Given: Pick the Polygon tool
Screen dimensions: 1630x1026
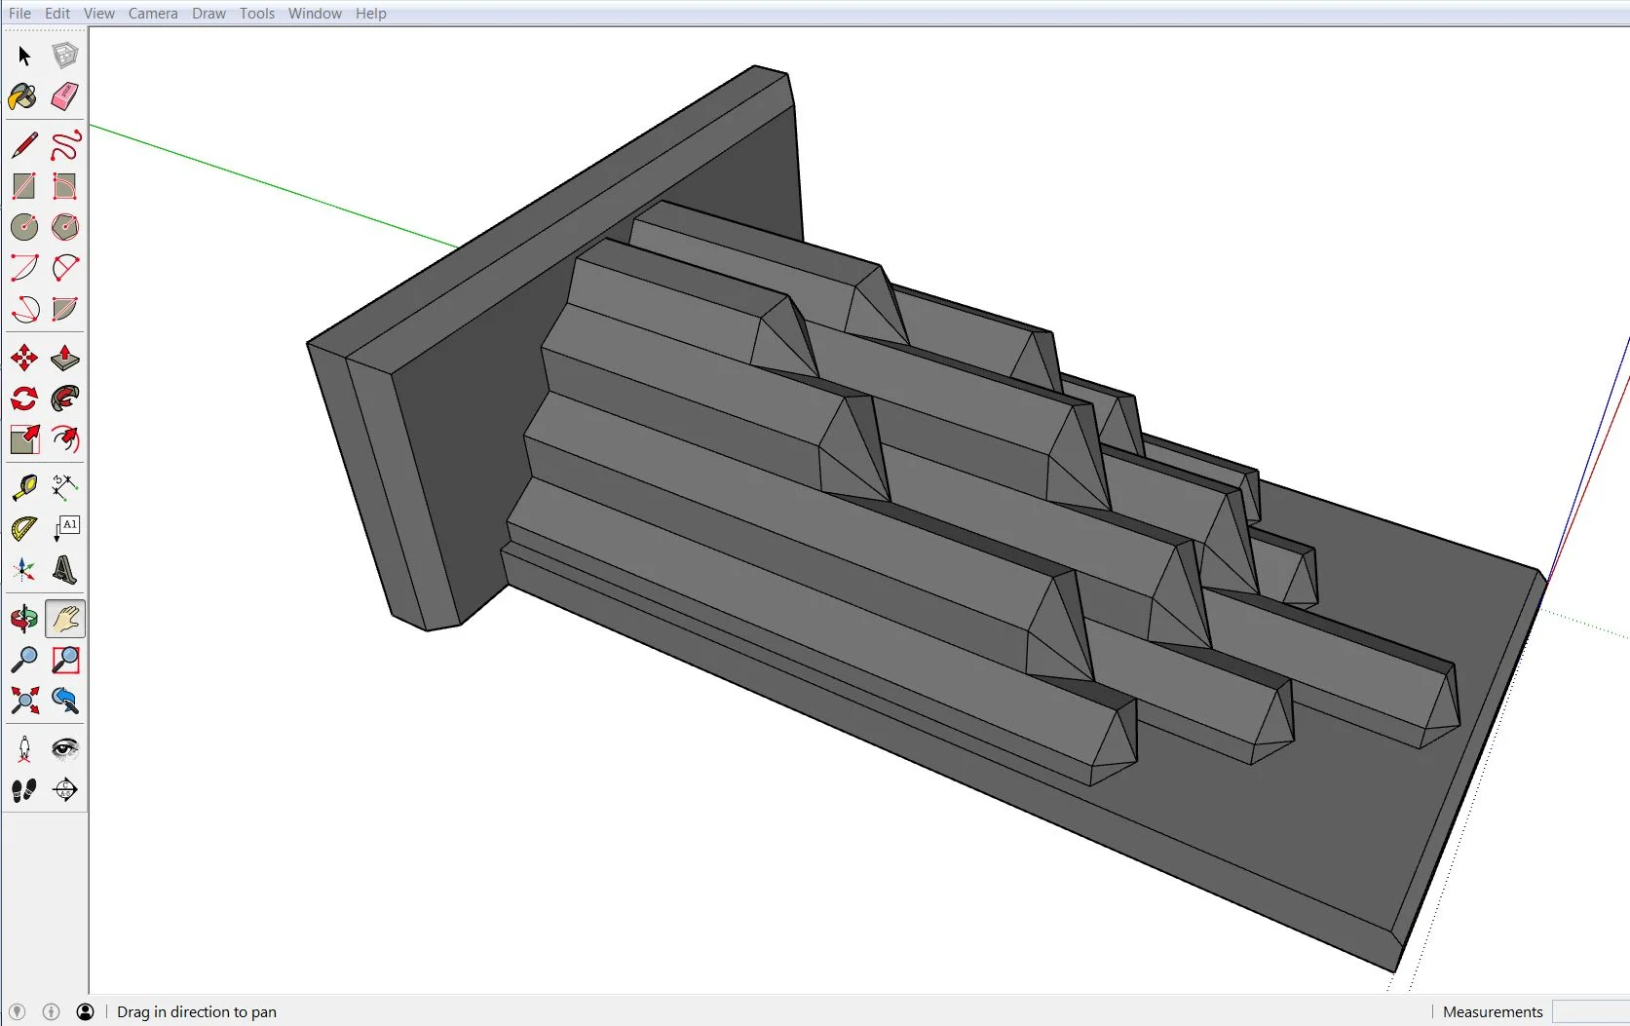Looking at the screenshot, I should (65, 227).
